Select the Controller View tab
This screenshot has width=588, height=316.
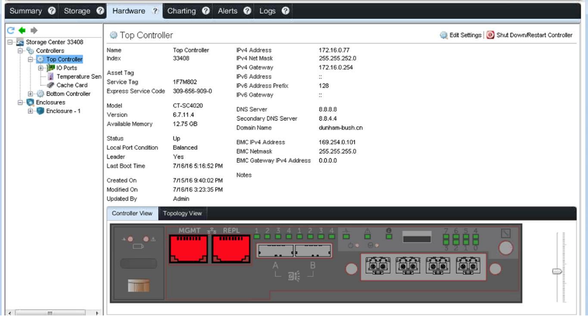pyautogui.click(x=132, y=213)
